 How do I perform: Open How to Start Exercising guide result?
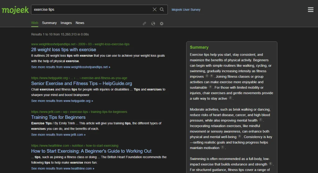point(91,151)
